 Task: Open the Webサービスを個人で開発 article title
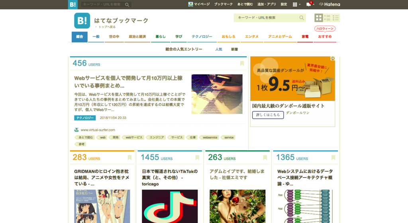[x=128, y=82]
